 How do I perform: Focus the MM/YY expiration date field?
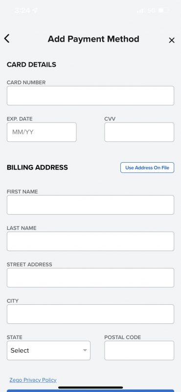(42, 132)
